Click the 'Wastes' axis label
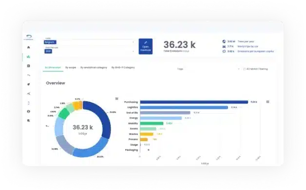This screenshot has width=306, height=190. pos(134,134)
